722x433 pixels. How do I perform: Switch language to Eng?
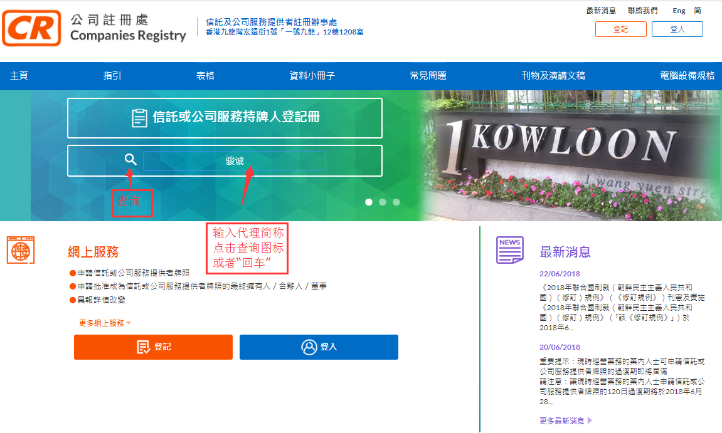coord(679,11)
